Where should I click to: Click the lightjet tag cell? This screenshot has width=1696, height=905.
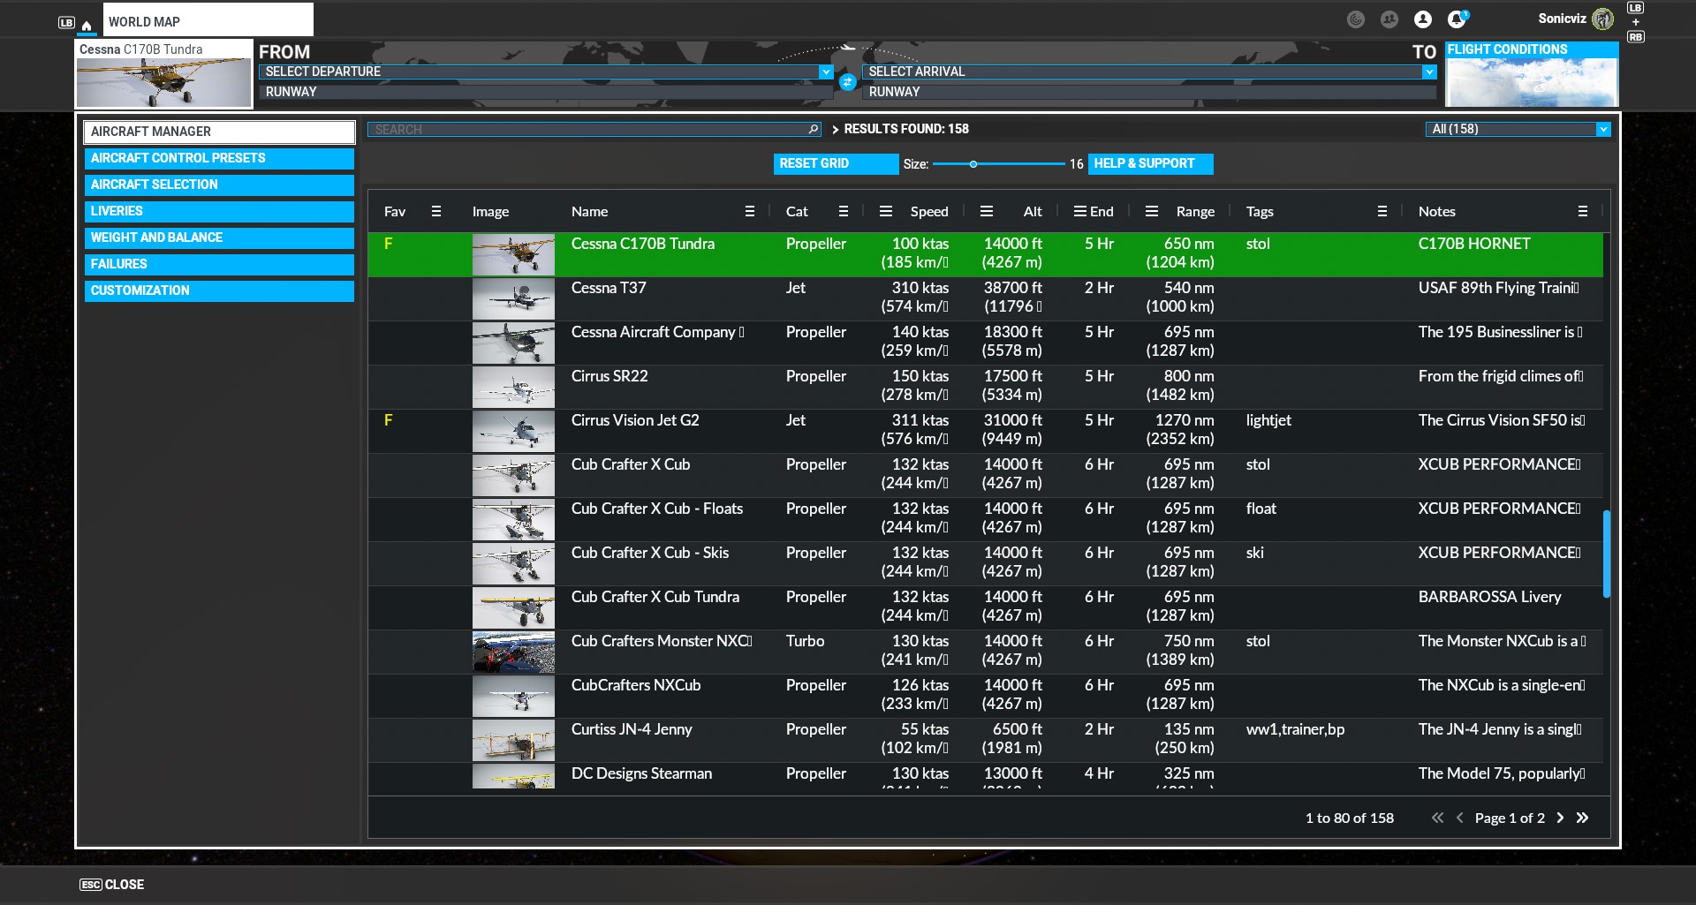tap(1268, 420)
